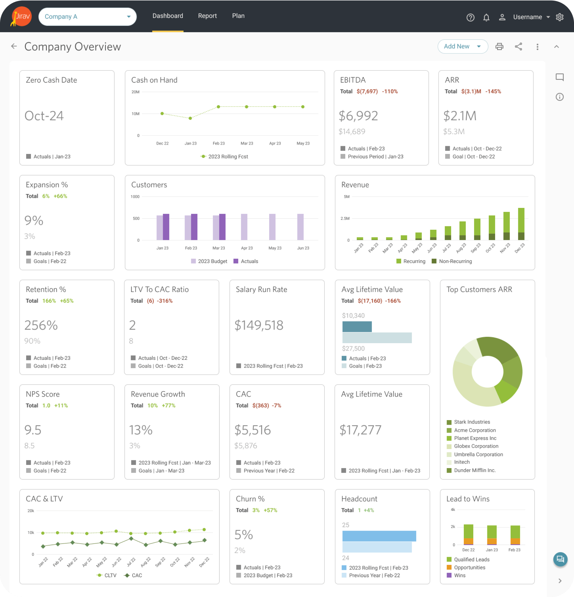Open the three-dot overflow menu

[x=538, y=47]
